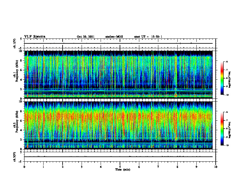Click the "5" tick of ch.1(V) axis

click(x=21, y=39)
